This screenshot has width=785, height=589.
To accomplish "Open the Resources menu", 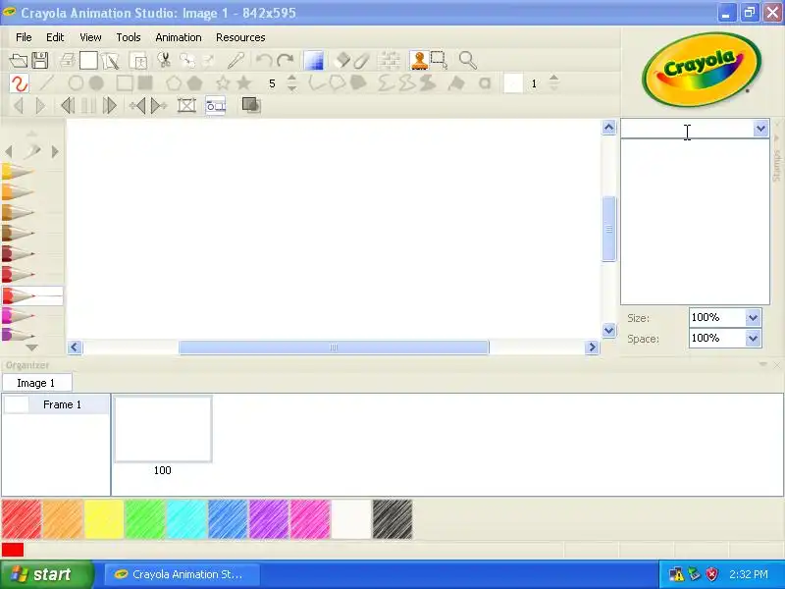I will tap(240, 37).
